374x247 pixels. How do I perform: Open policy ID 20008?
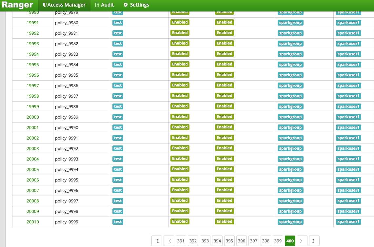[33, 201]
